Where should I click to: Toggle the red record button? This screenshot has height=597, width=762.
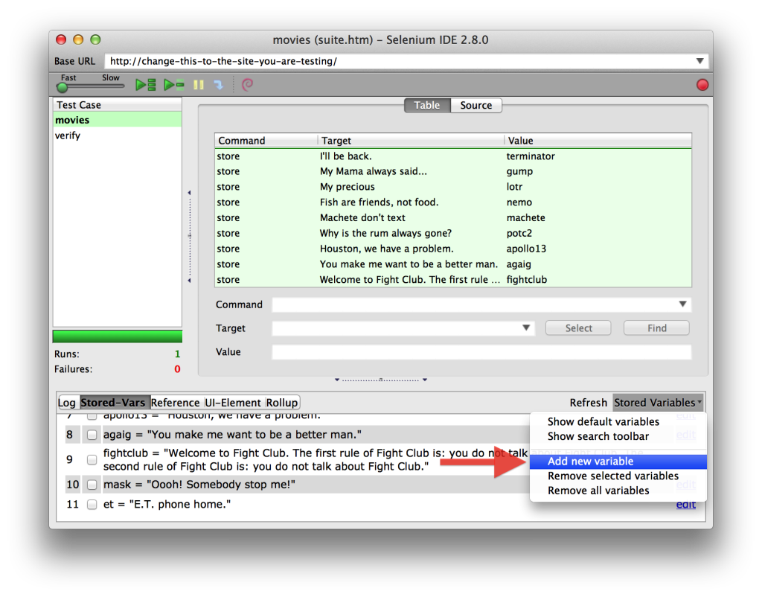point(702,85)
